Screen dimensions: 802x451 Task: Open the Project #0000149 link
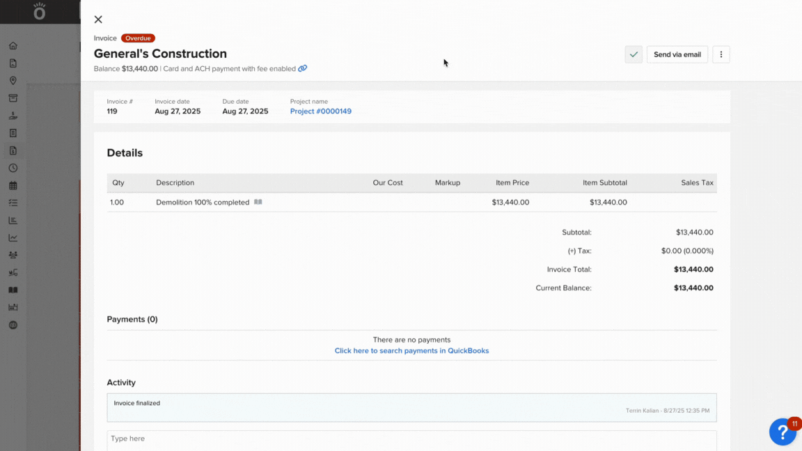click(321, 111)
